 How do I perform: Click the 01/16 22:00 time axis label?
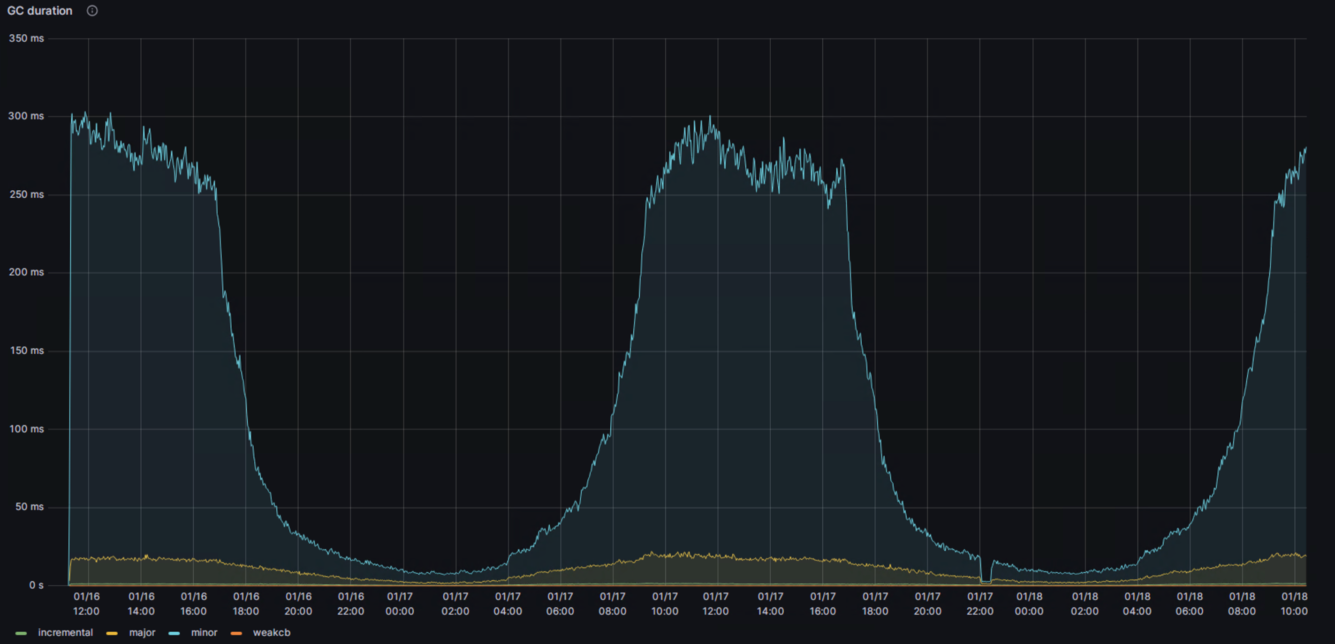(350, 604)
